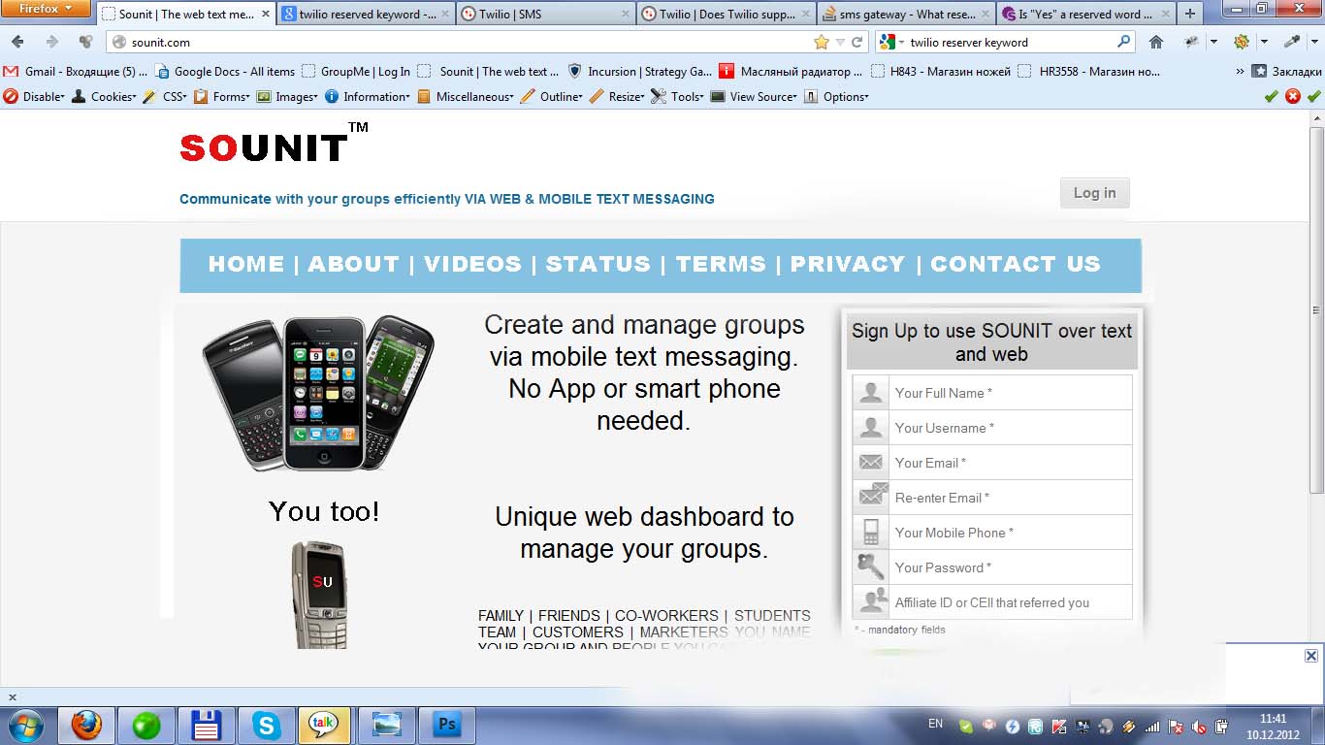Open Skype from the taskbar

266,725
